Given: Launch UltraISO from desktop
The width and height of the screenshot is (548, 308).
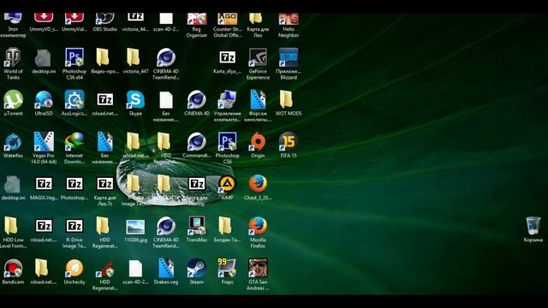Looking at the screenshot, I should (x=44, y=100).
